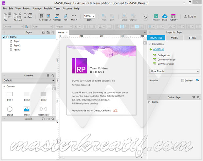
Task: Activate the Connect tool
Action: pyautogui.click(x=57, y=17)
